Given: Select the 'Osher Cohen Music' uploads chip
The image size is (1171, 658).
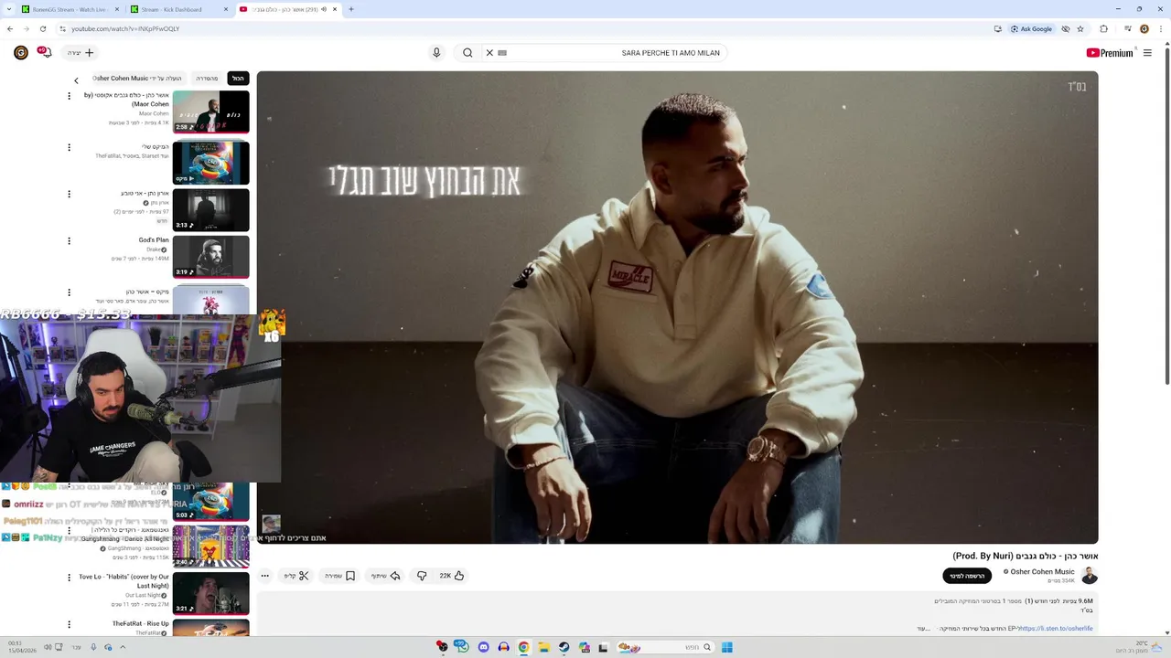Looking at the screenshot, I should [138, 79].
